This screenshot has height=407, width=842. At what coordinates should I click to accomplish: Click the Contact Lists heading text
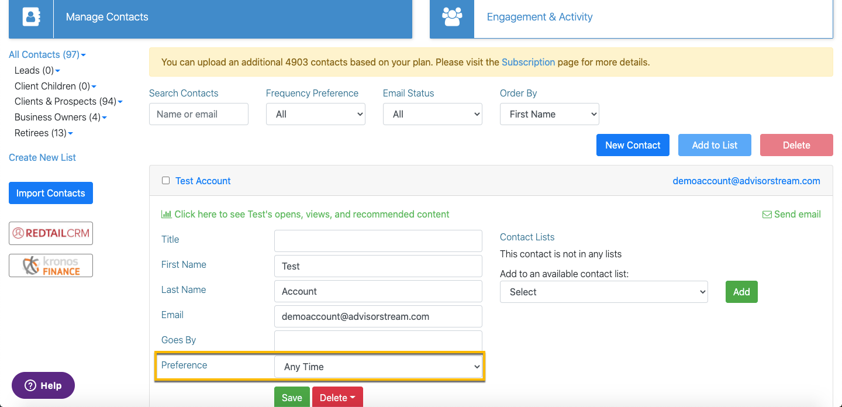point(527,237)
